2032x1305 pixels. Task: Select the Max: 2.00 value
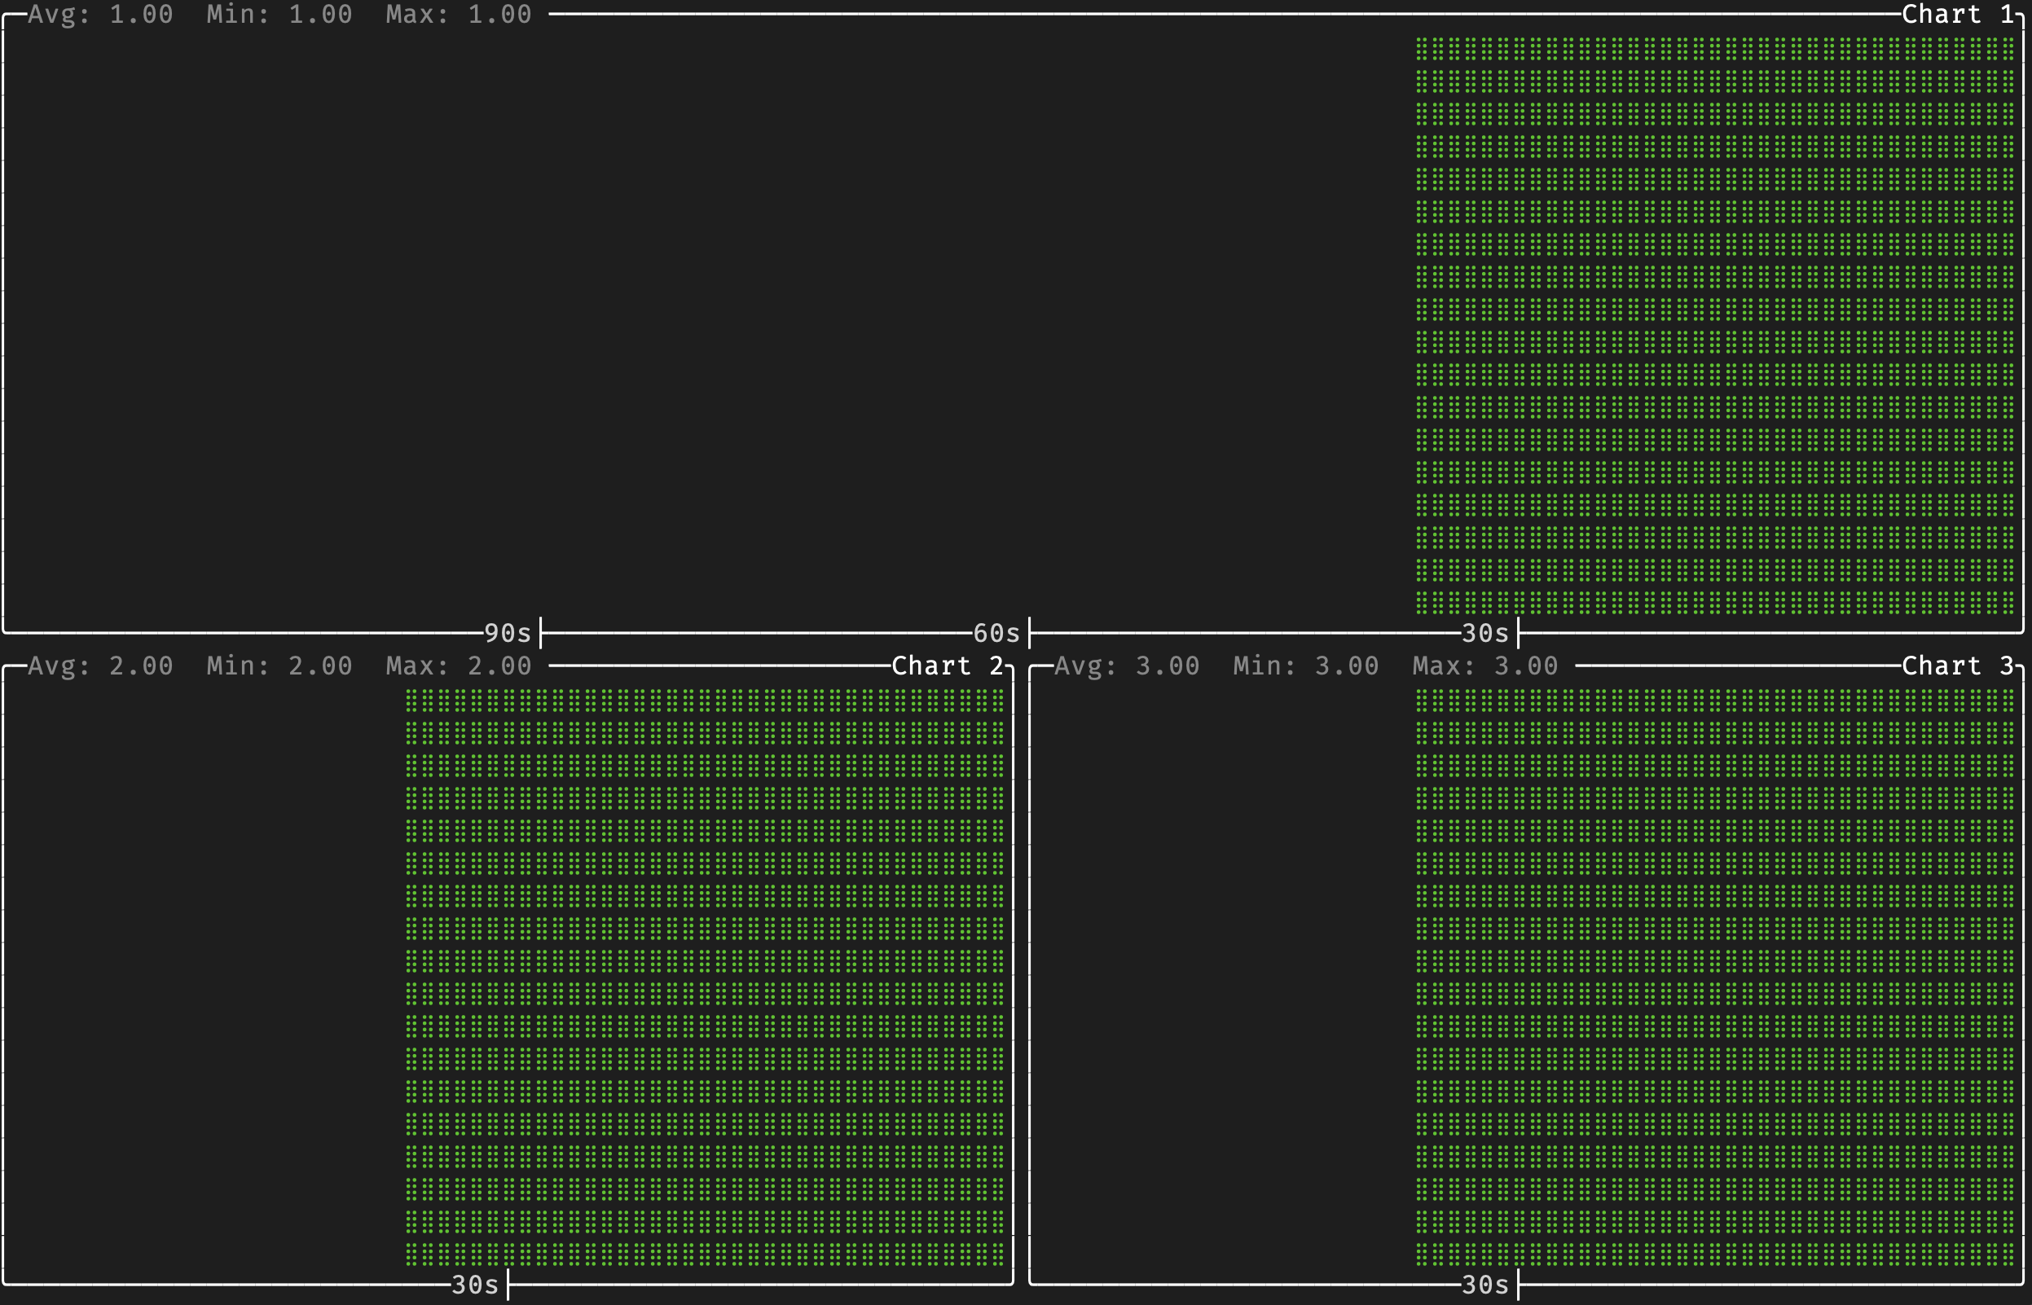(x=459, y=666)
